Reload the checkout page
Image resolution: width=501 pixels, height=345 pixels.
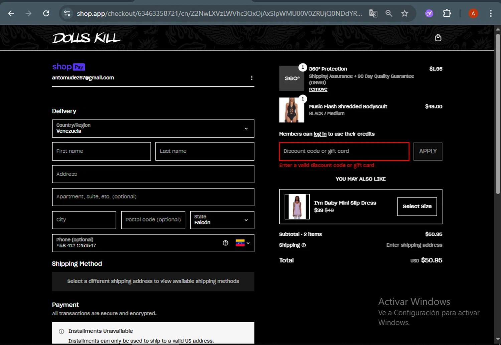(46, 13)
